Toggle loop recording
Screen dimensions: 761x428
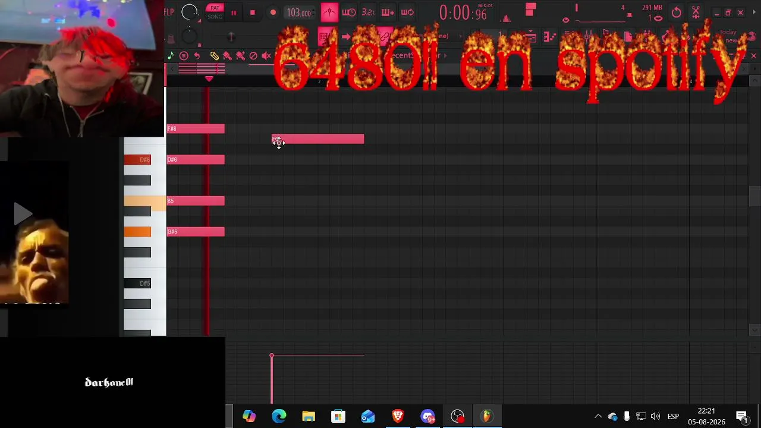coord(407,12)
